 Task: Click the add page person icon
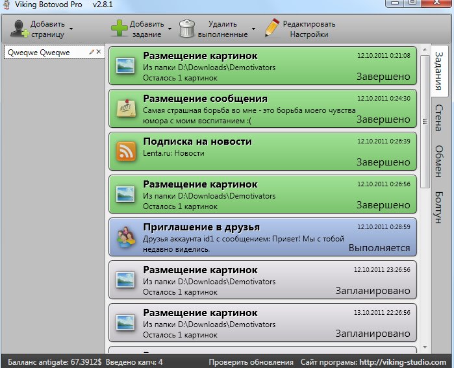tap(19, 29)
